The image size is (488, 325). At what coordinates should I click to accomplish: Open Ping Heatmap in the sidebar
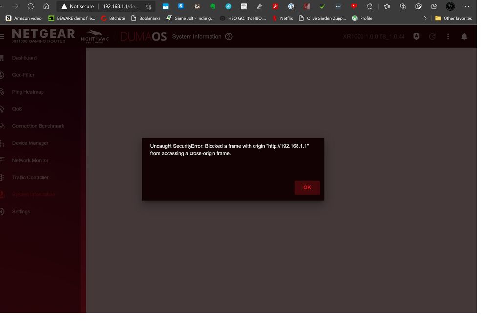tap(28, 92)
